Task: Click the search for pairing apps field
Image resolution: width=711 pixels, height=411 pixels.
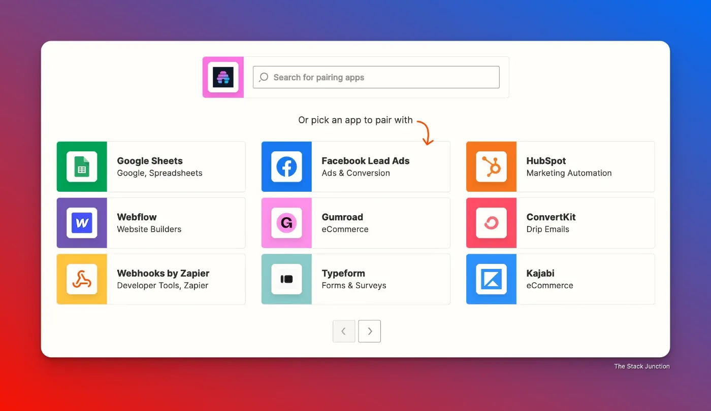Action: [x=376, y=77]
